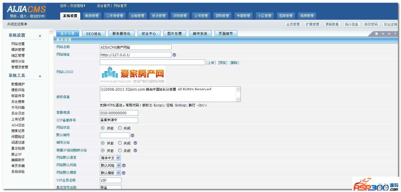
Task: Click the double right arrow icon in tab bar
Action: pyautogui.click(x=389, y=34)
